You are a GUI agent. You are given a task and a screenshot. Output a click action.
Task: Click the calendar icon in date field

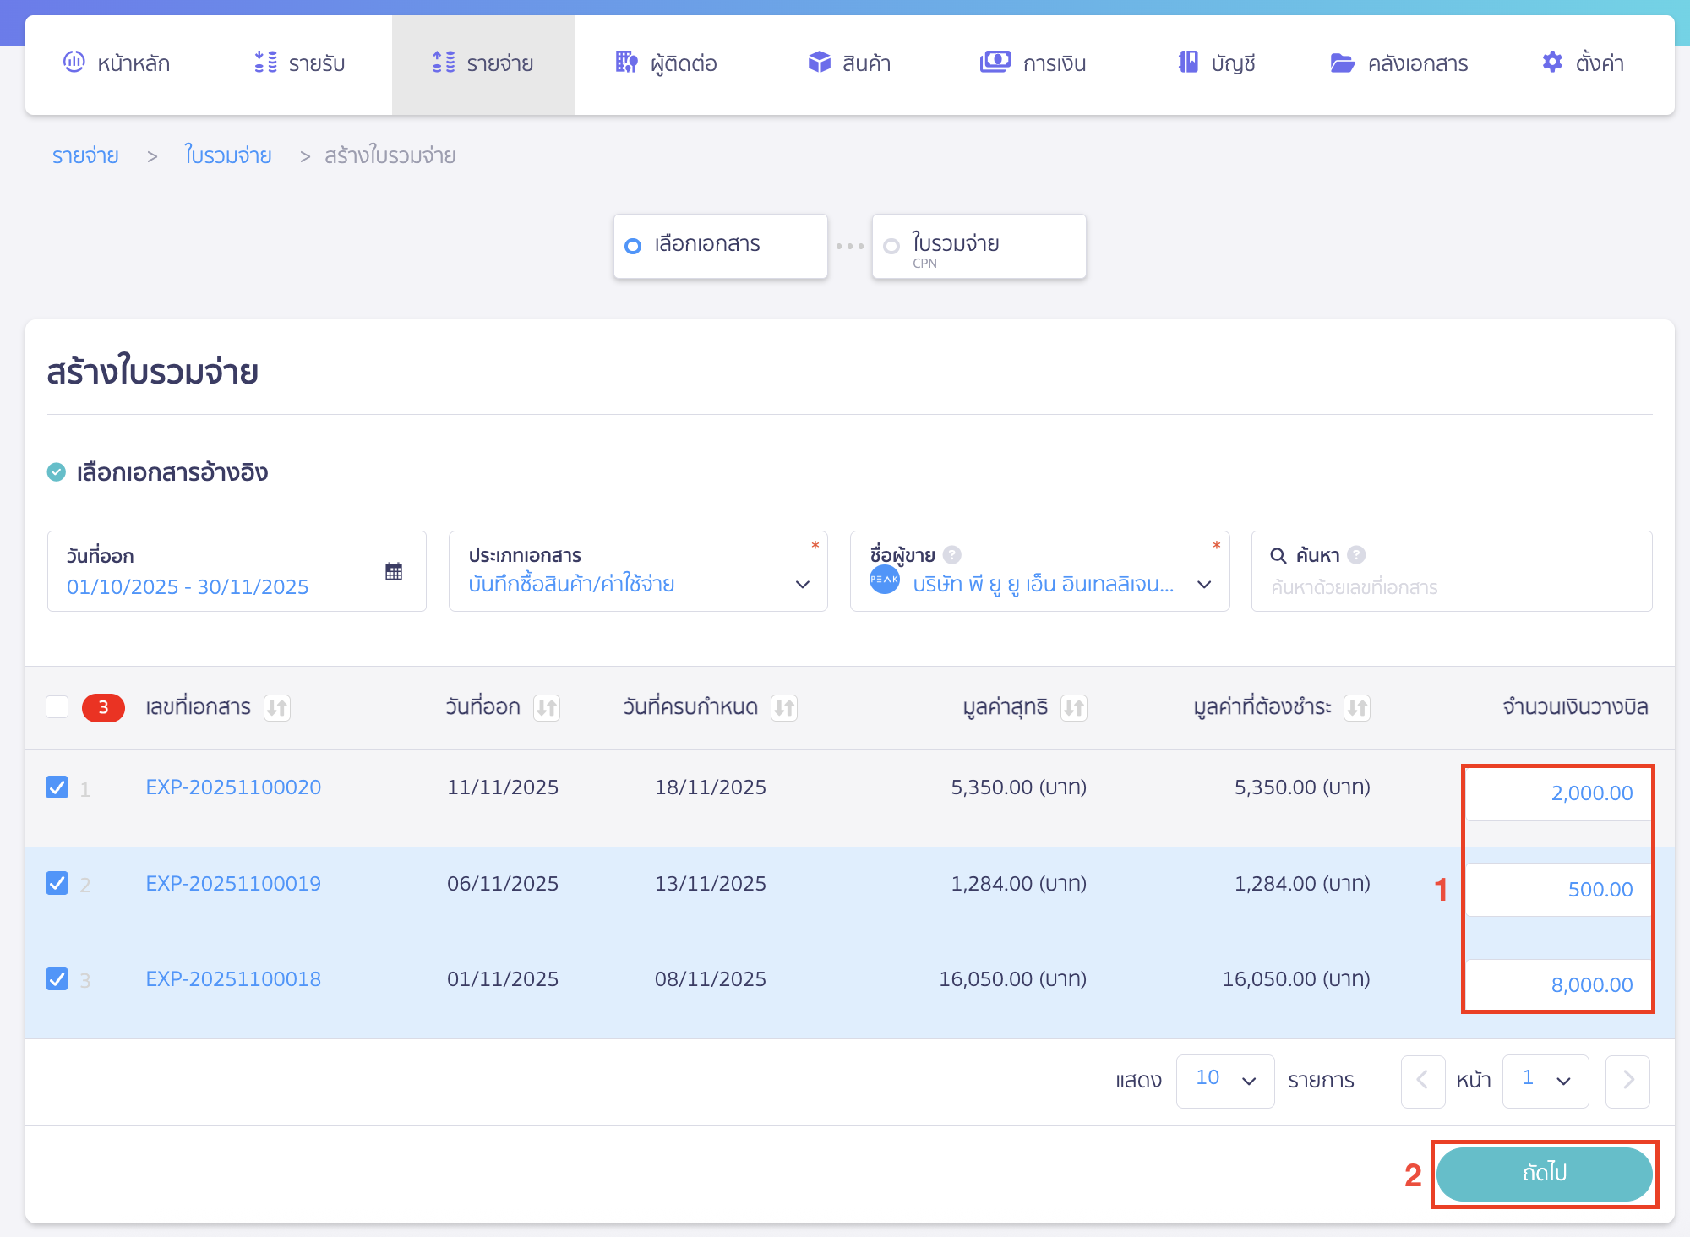pos(394,571)
